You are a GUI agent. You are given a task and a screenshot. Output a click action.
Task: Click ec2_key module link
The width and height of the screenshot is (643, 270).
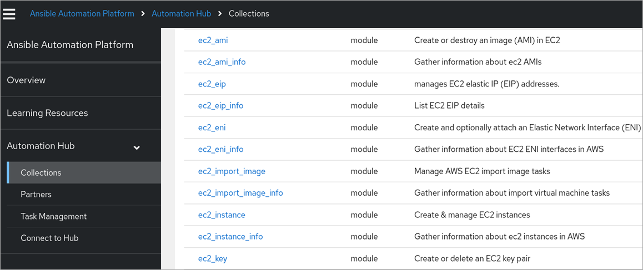[x=213, y=258]
